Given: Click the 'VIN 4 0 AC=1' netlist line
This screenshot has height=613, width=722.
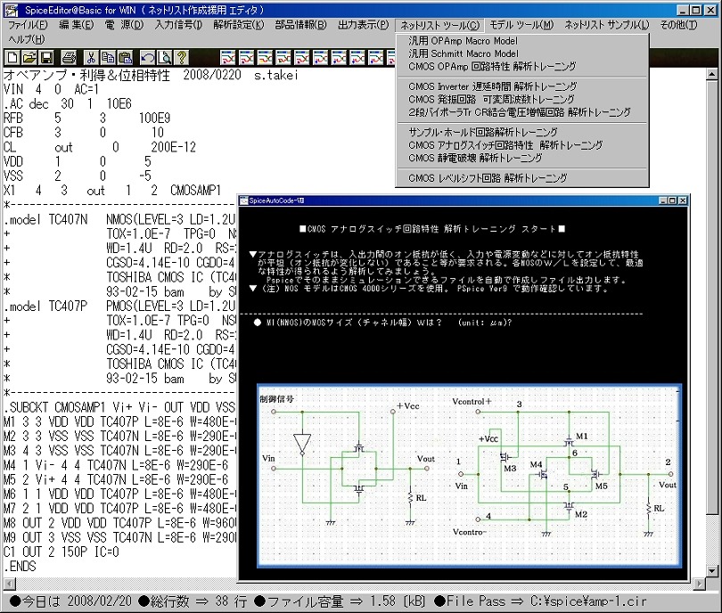Looking at the screenshot, I should (51, 89).
